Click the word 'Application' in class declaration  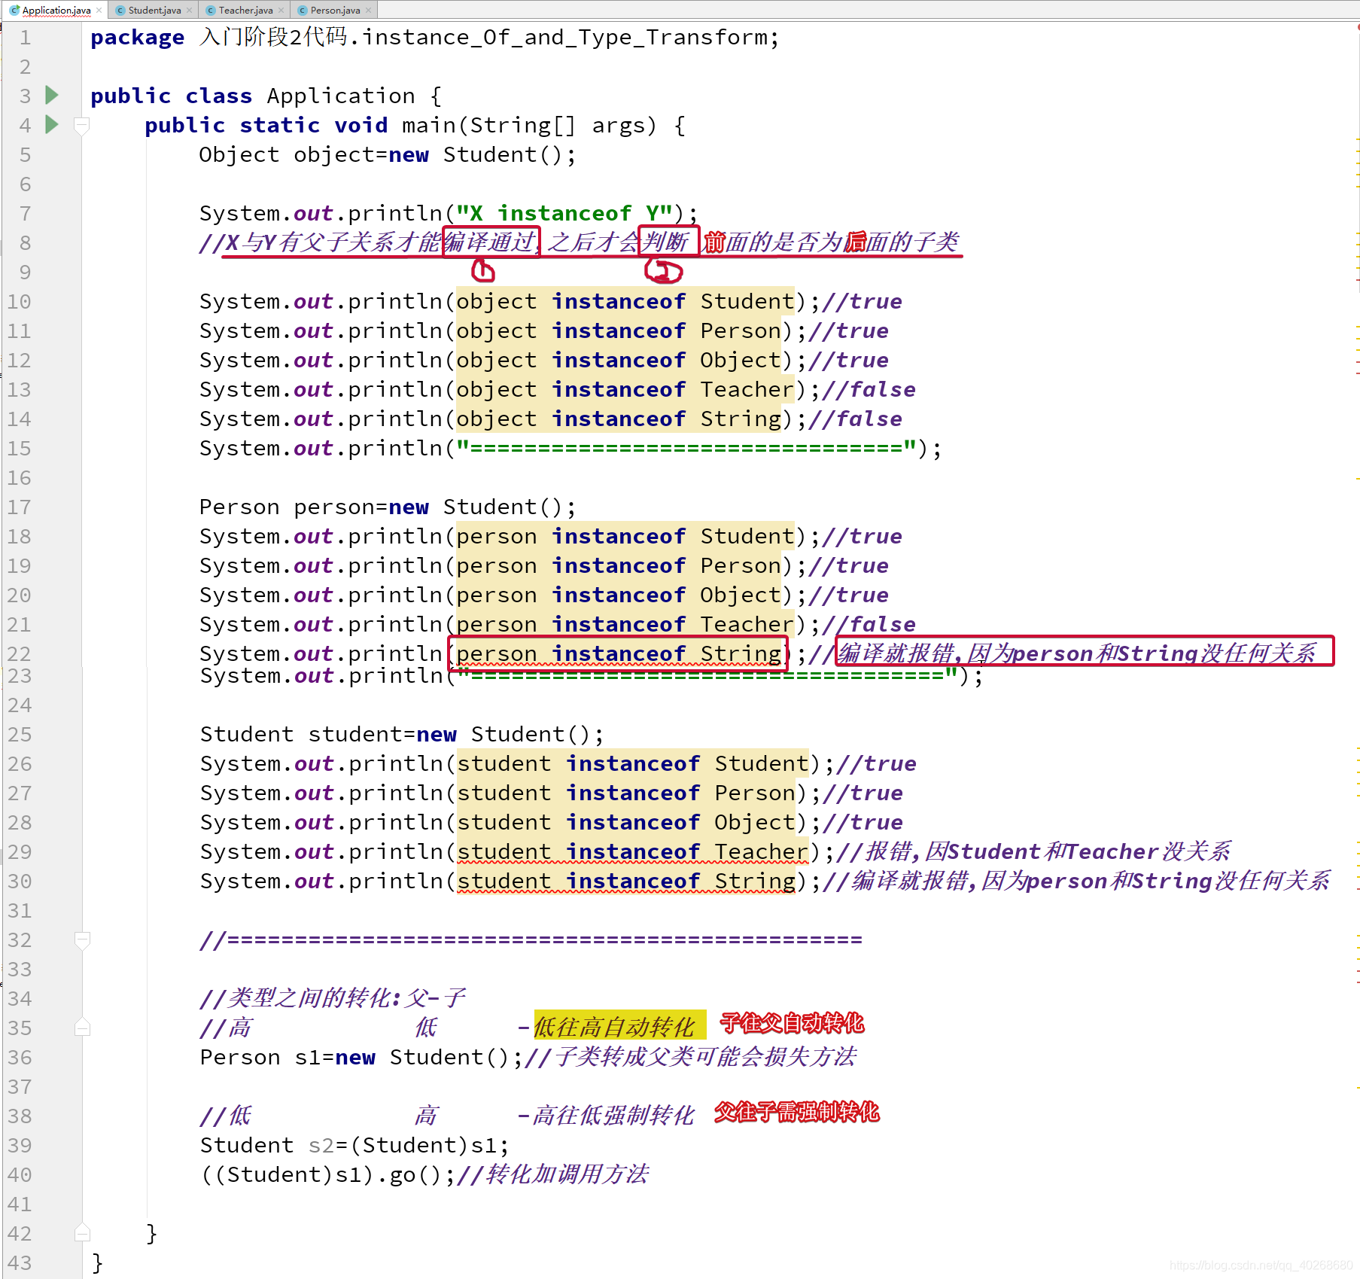pyautogui.click(x=340, y=96)
